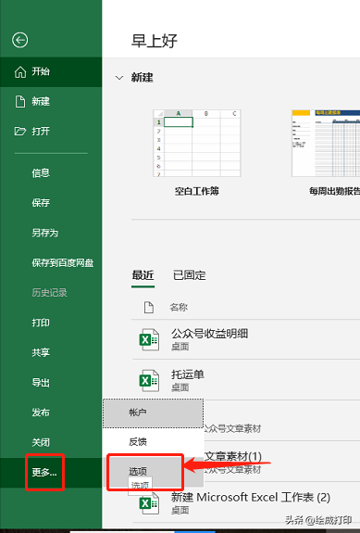This screenshot has height=533, width=360.
Task: Click the Home icon beside 开始
Action: [x=20, y=71]
